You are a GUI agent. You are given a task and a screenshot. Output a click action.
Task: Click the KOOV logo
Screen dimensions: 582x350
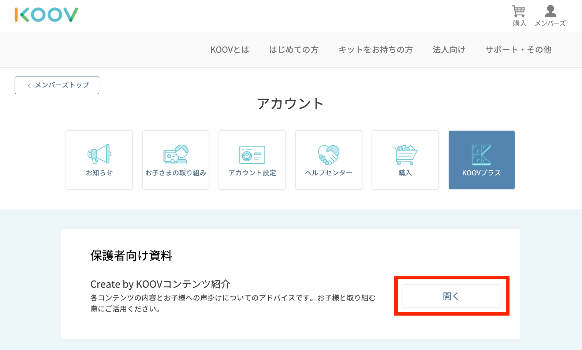pyautogui.click(x=46, y=15)
